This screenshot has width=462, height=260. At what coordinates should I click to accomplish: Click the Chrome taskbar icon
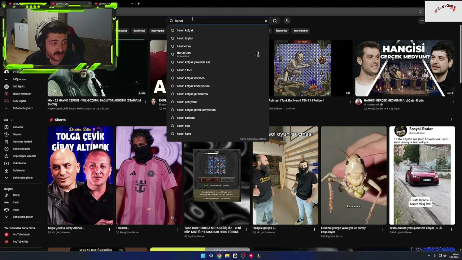(219, 256)
